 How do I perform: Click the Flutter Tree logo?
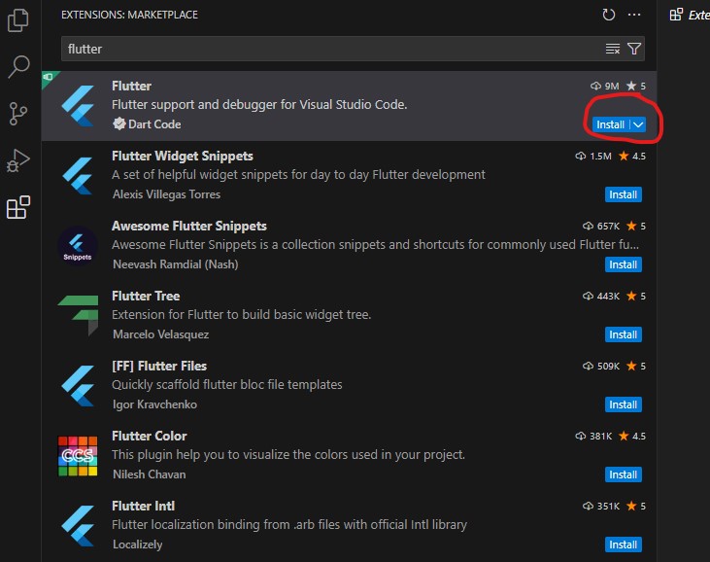pos(78,315)
